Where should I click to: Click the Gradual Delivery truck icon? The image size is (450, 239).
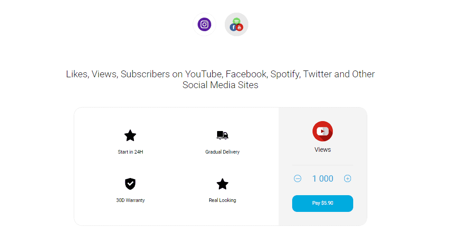[223, 135]
